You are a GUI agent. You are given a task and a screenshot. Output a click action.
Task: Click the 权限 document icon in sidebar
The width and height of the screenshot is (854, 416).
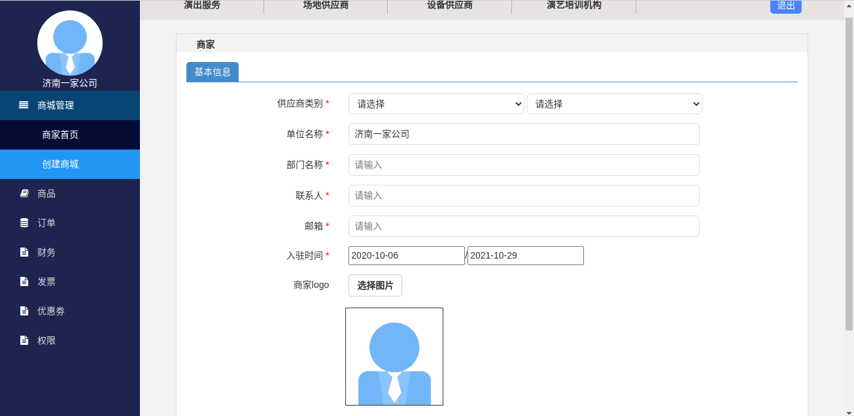click(x=24, y=340)
